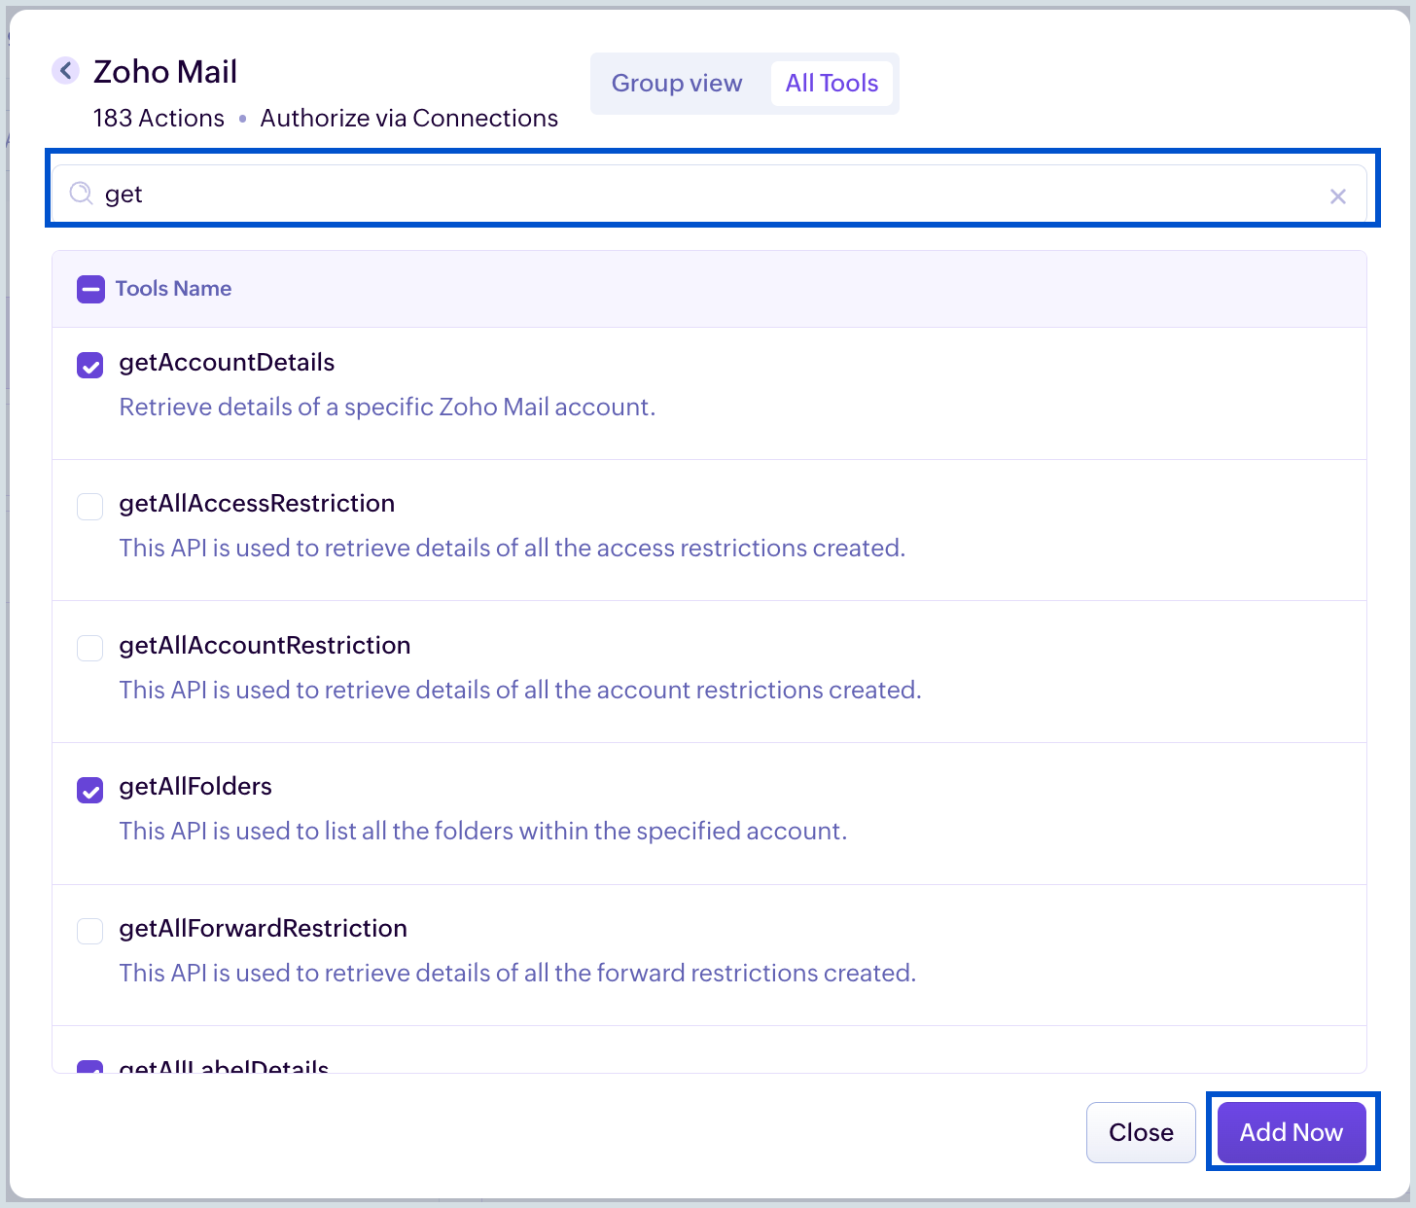The height and width of the screenshot is (1208, 1416).
Task: Click the Zoho Mail title
Action: click(165, 72)
